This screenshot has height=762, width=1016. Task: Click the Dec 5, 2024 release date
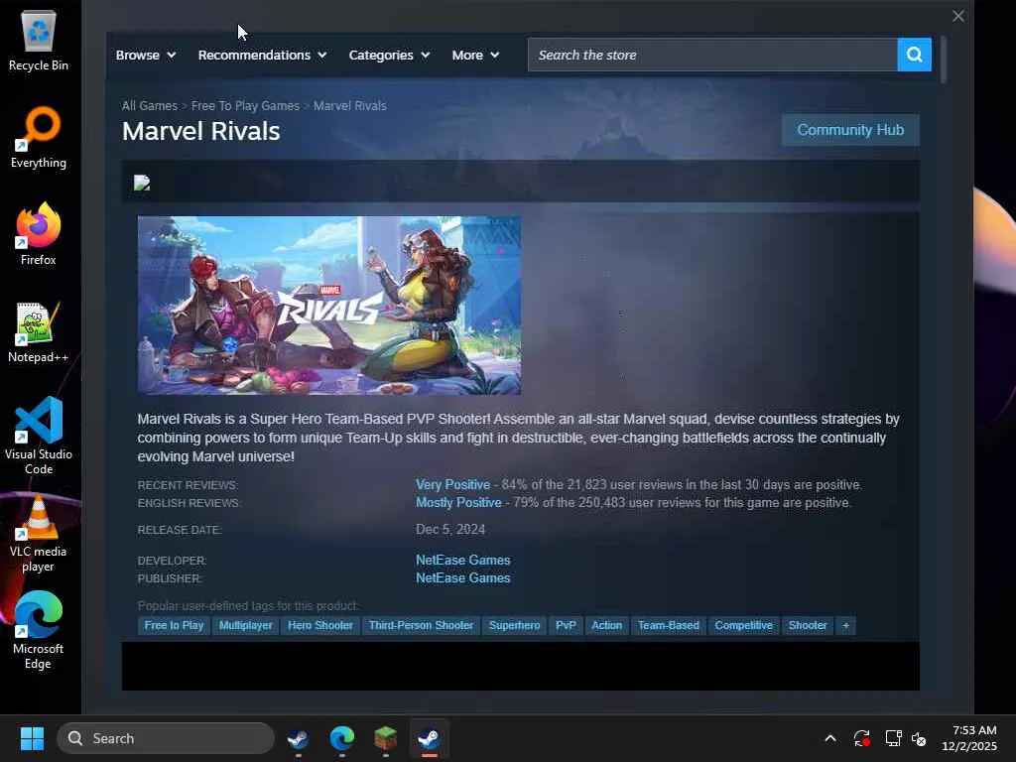click(x=450, y=530)
